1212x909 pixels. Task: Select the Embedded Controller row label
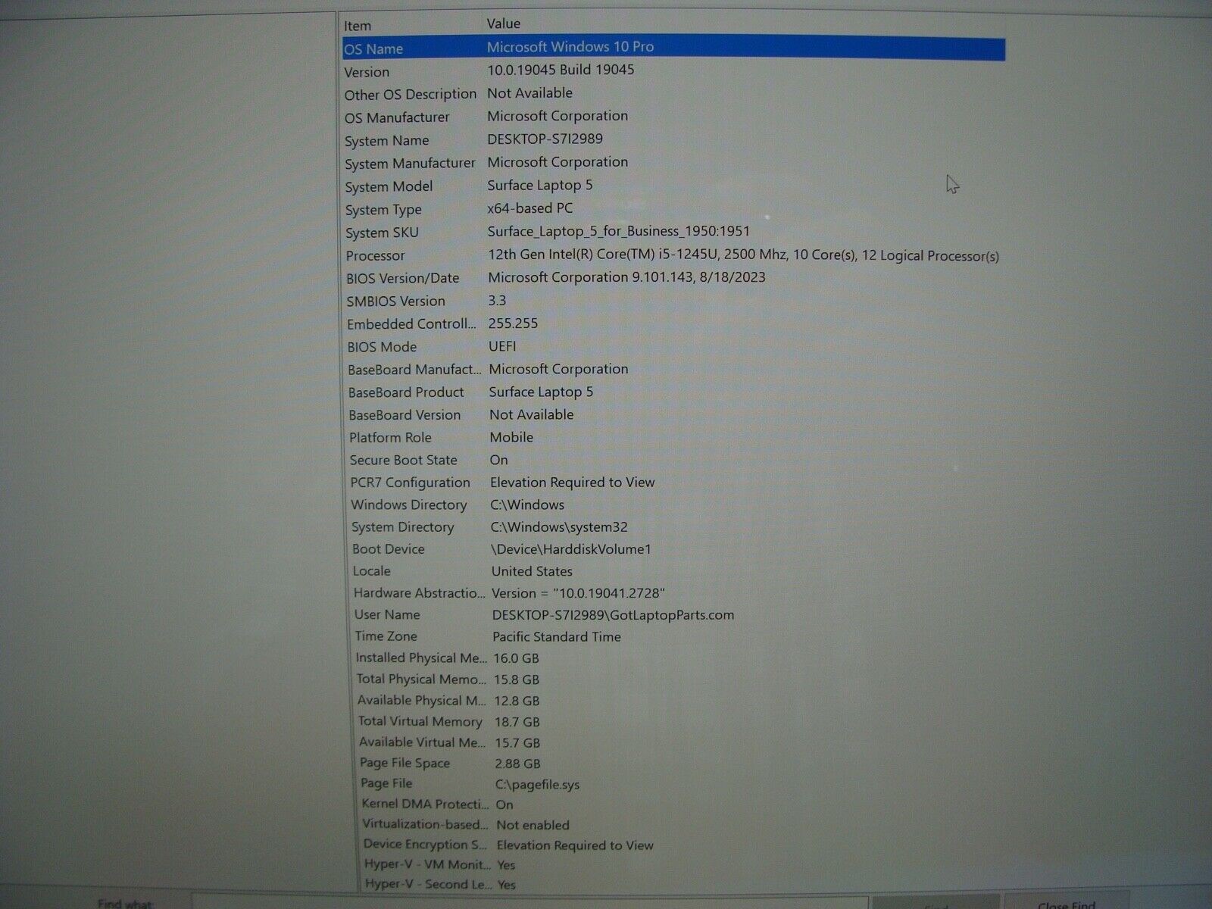(412, 324)
